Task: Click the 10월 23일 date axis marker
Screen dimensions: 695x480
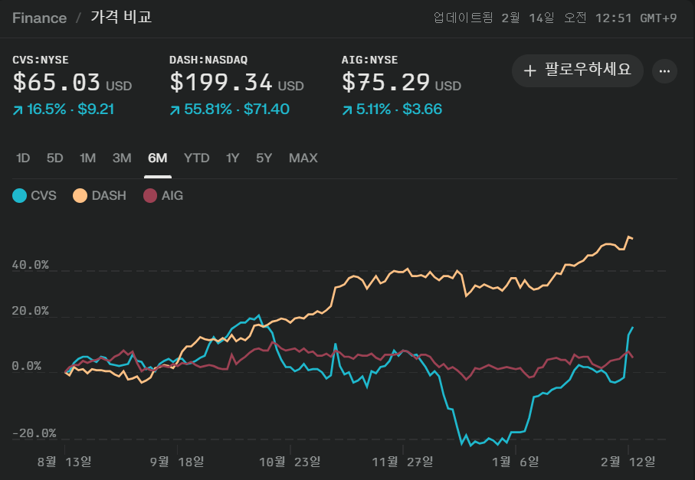Action: click(x=290, y=462)
